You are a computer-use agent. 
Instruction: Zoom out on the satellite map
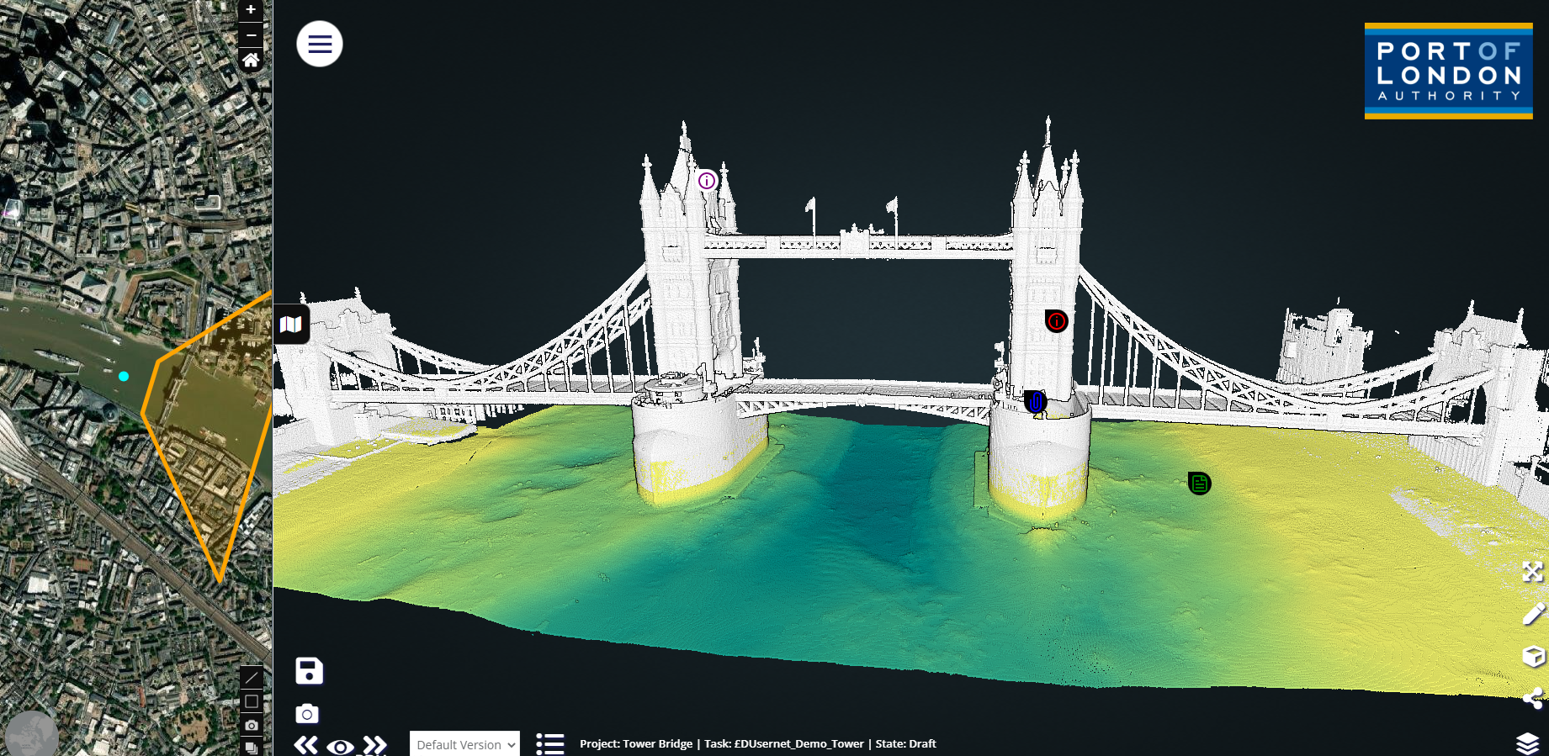pos(251,34)
